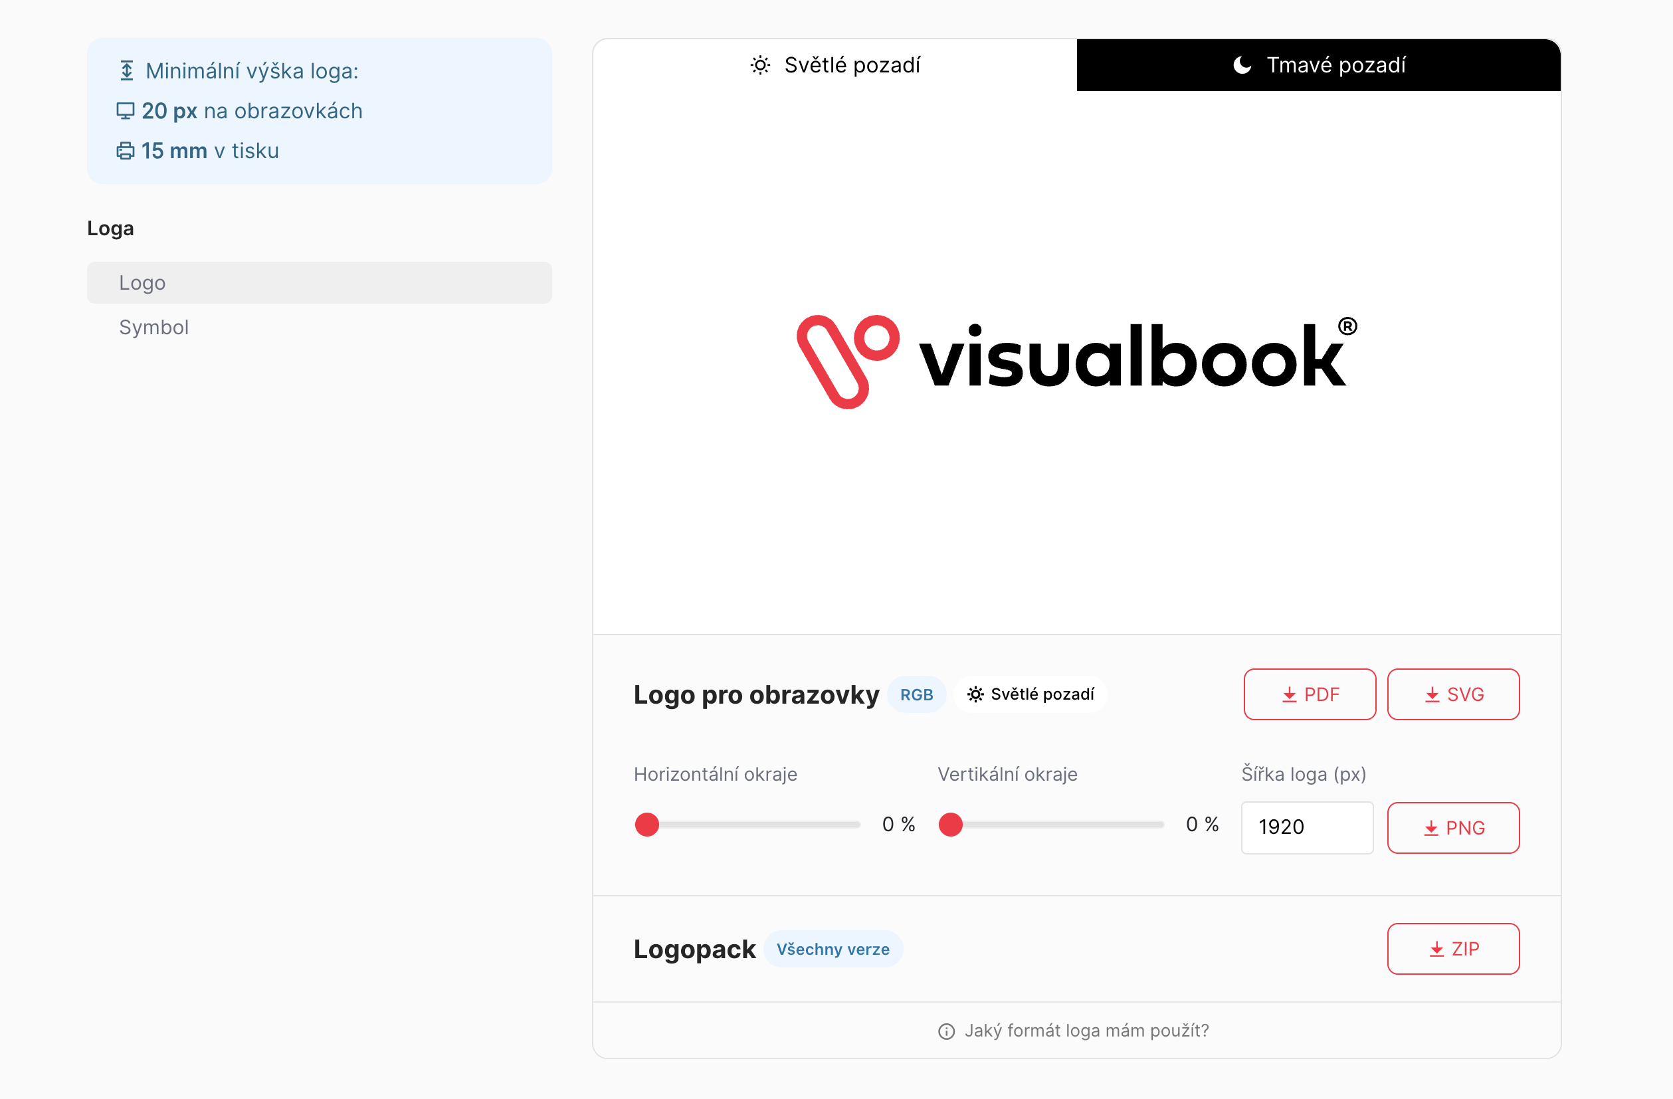This screenshot has height=1099, width=1673.
Task: Switch to the Tmavé pozadí tab
Action: tap(1319, 64)
